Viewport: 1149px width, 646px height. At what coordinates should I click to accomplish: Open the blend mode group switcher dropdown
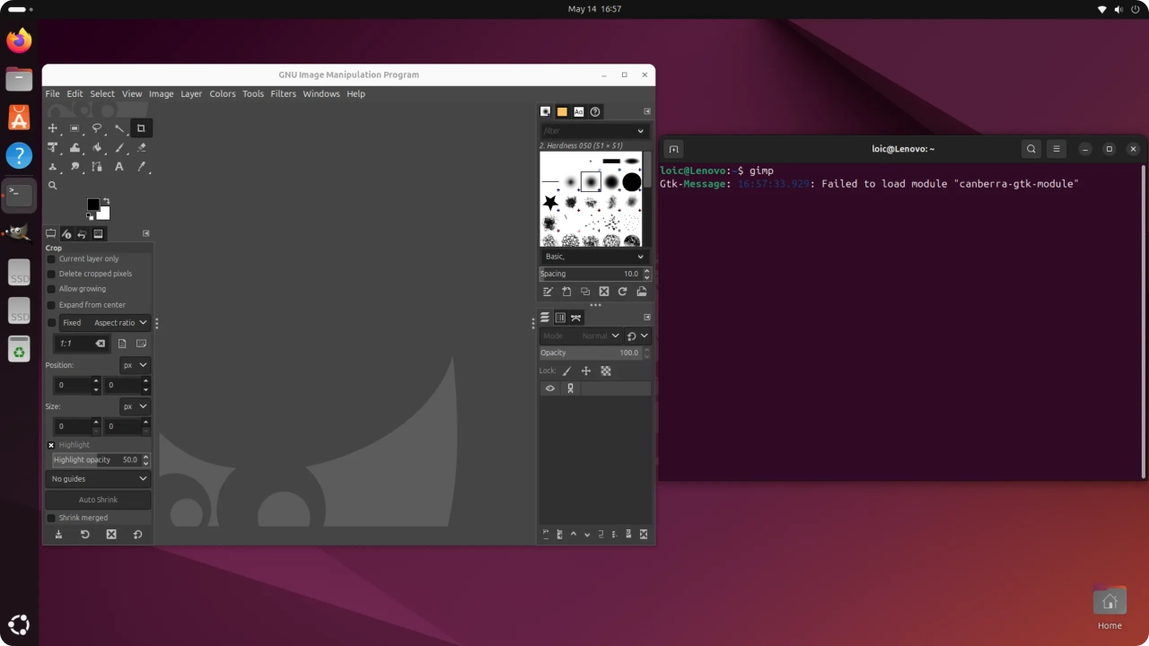pos(637,336)
